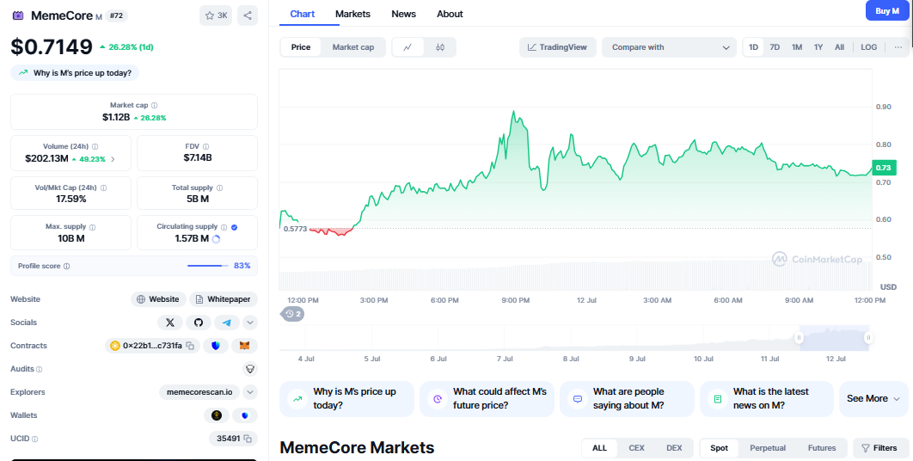The width and height of the screenshot is (913, 461).
Task: Open the dark round wallet icon in Wallets
Action: [x=217, y=415]
